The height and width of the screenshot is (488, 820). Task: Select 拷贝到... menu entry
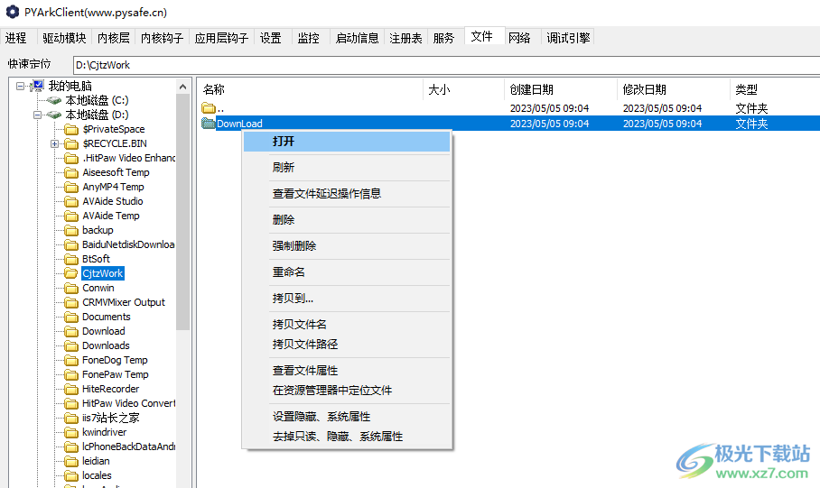pos(347,299)
